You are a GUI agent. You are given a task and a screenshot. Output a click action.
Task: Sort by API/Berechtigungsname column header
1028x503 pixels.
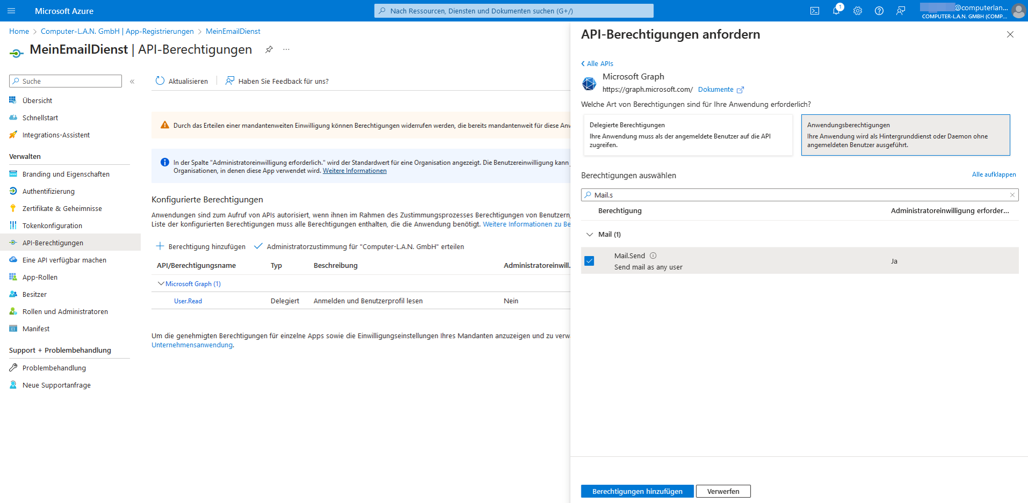196,265
